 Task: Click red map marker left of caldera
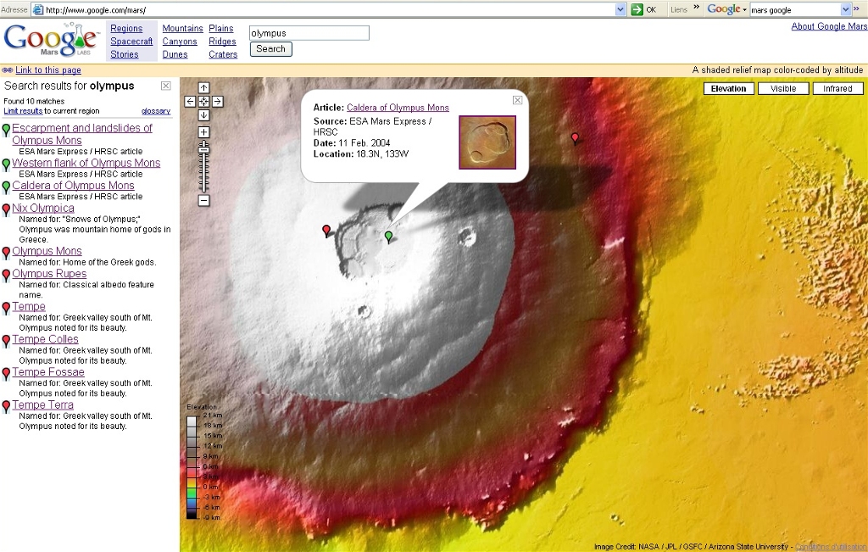[x=326, y=231]
